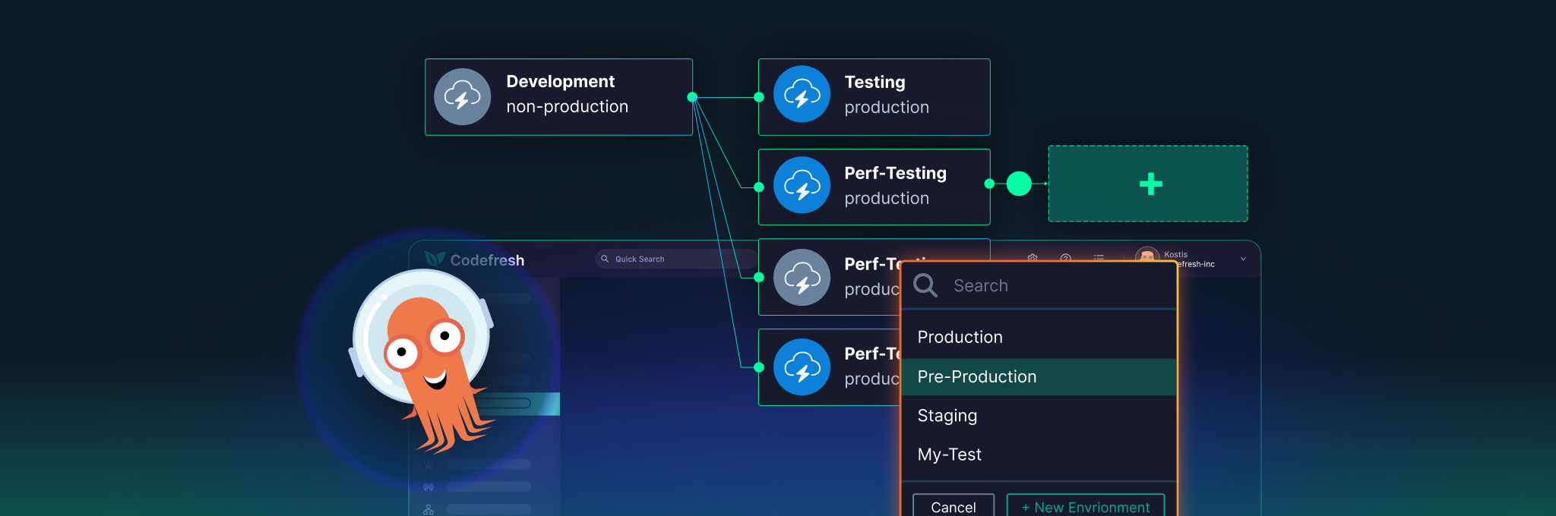Image resolution: width=1556 pixels, height=516 pixels.
Task: Click the magnifier icon in environment search
Action: [x=925, y=285]
